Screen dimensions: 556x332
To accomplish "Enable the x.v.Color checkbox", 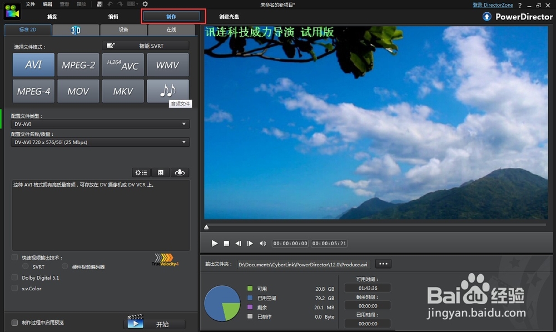I will point(14,288).
